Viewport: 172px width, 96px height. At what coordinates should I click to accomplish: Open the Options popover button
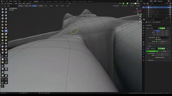click(138, 6)
